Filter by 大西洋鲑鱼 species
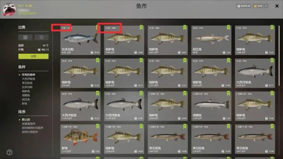The image size is (283, 159). coord(29,79)
